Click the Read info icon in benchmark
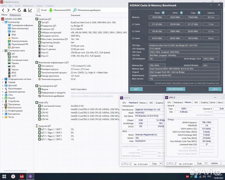 point(163,13)
